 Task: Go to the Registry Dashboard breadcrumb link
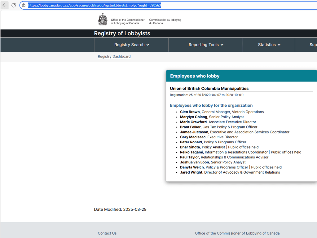point(114,57)
